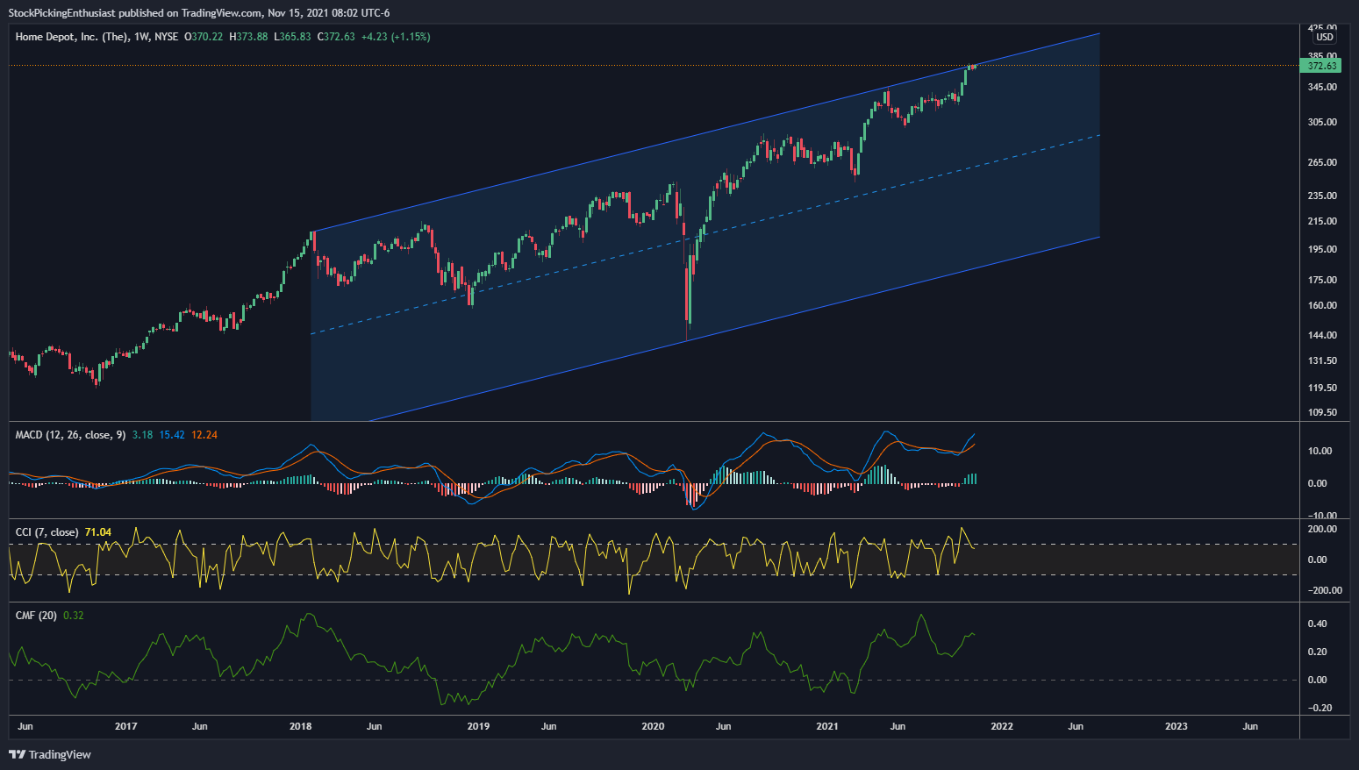Click the 0.20 label on CMF scale
Image resolution: width=1359 pixels, height=770 pixels.
(x=1317, y=652)
